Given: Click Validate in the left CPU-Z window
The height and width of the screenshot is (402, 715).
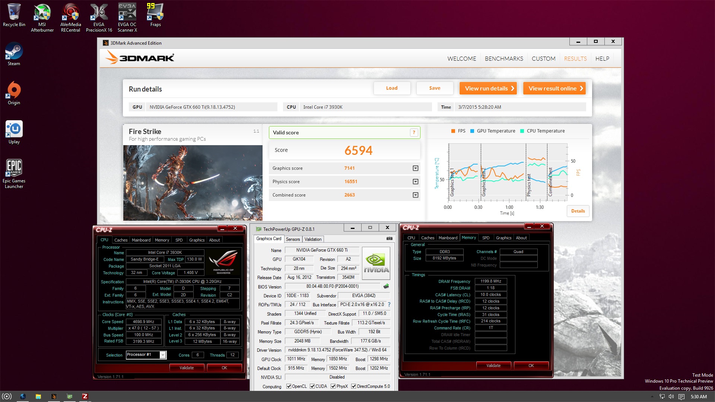Looking at the screenshot, I should point(187,368).
